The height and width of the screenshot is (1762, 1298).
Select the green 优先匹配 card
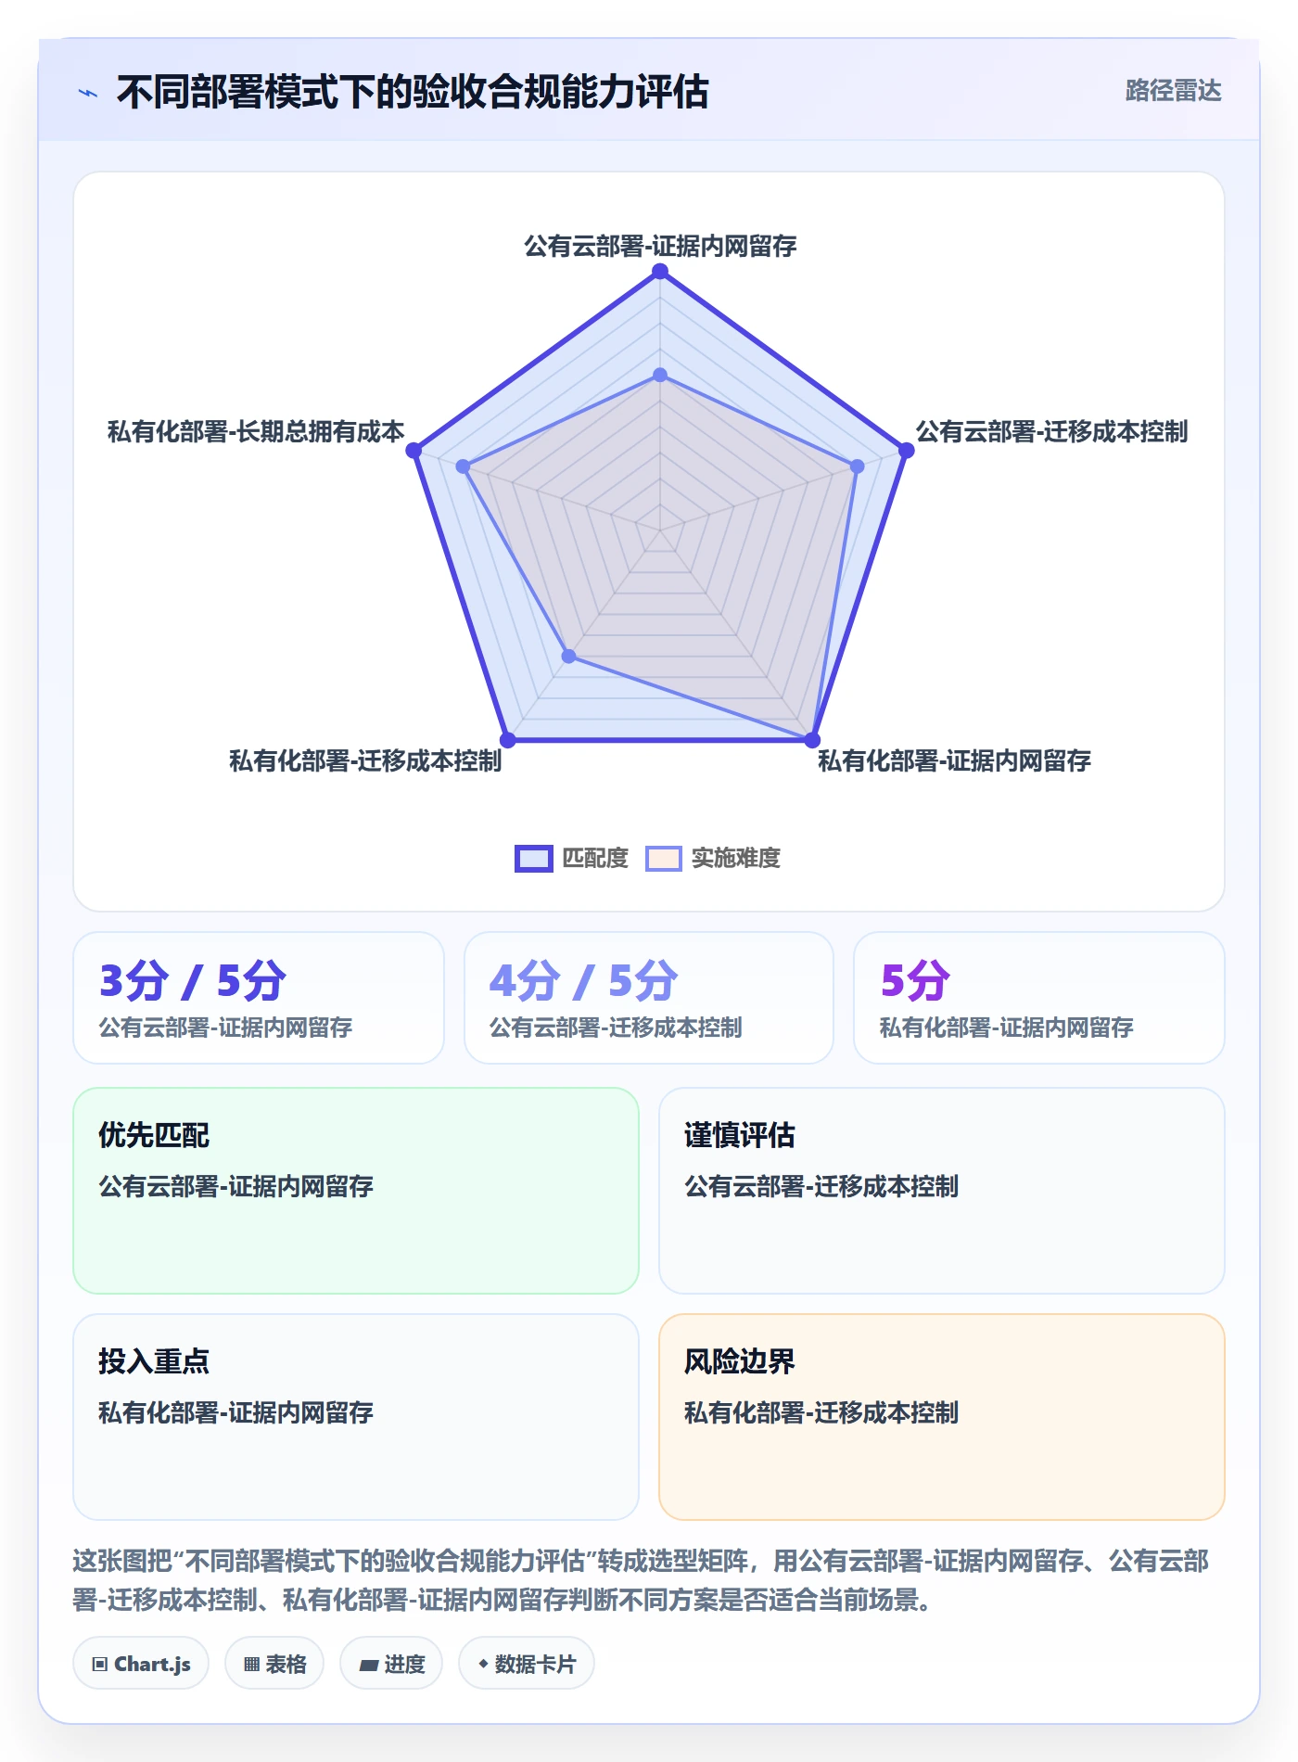356,1191
